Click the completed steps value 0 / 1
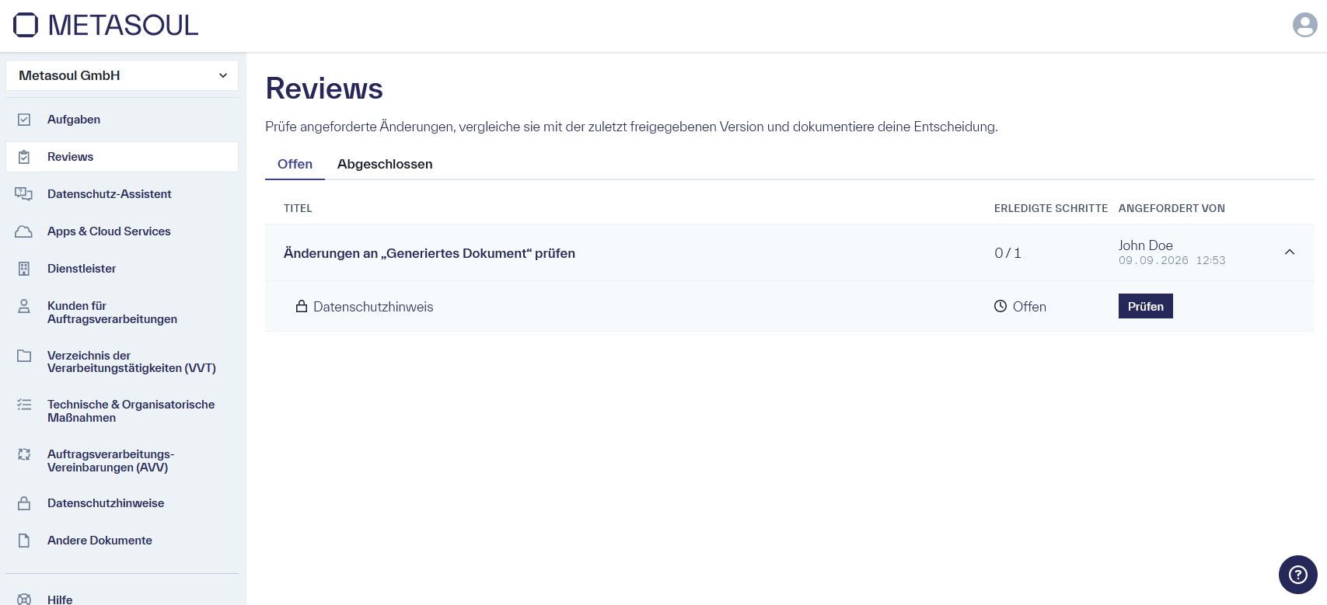This screenshot has height=605, width=1327. (x=1007, y=253)
